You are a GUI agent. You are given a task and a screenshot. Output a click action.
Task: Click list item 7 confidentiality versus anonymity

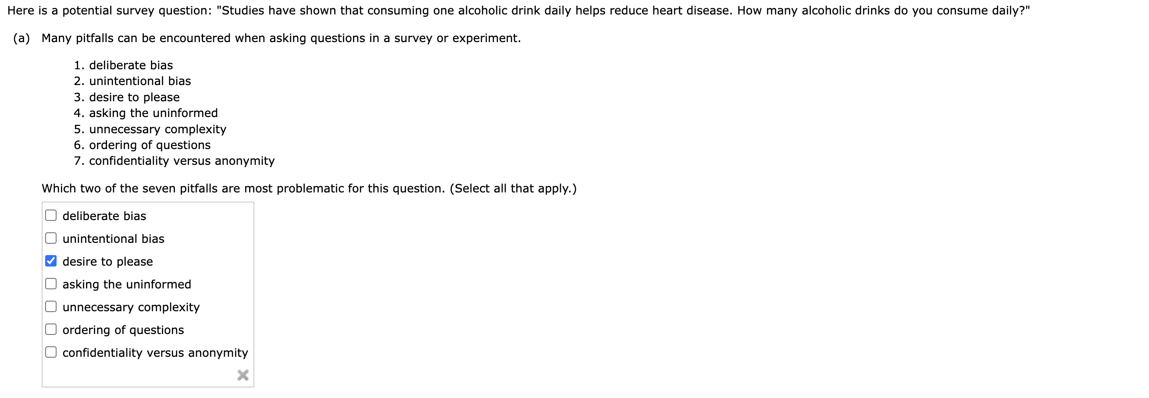[174, 161]
